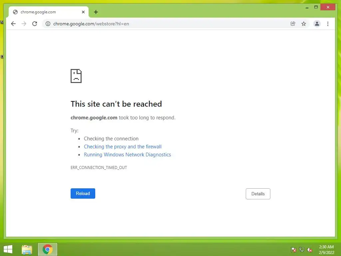Show error Details button
Screen dimensions: 341x256
[x=258, y=194]
